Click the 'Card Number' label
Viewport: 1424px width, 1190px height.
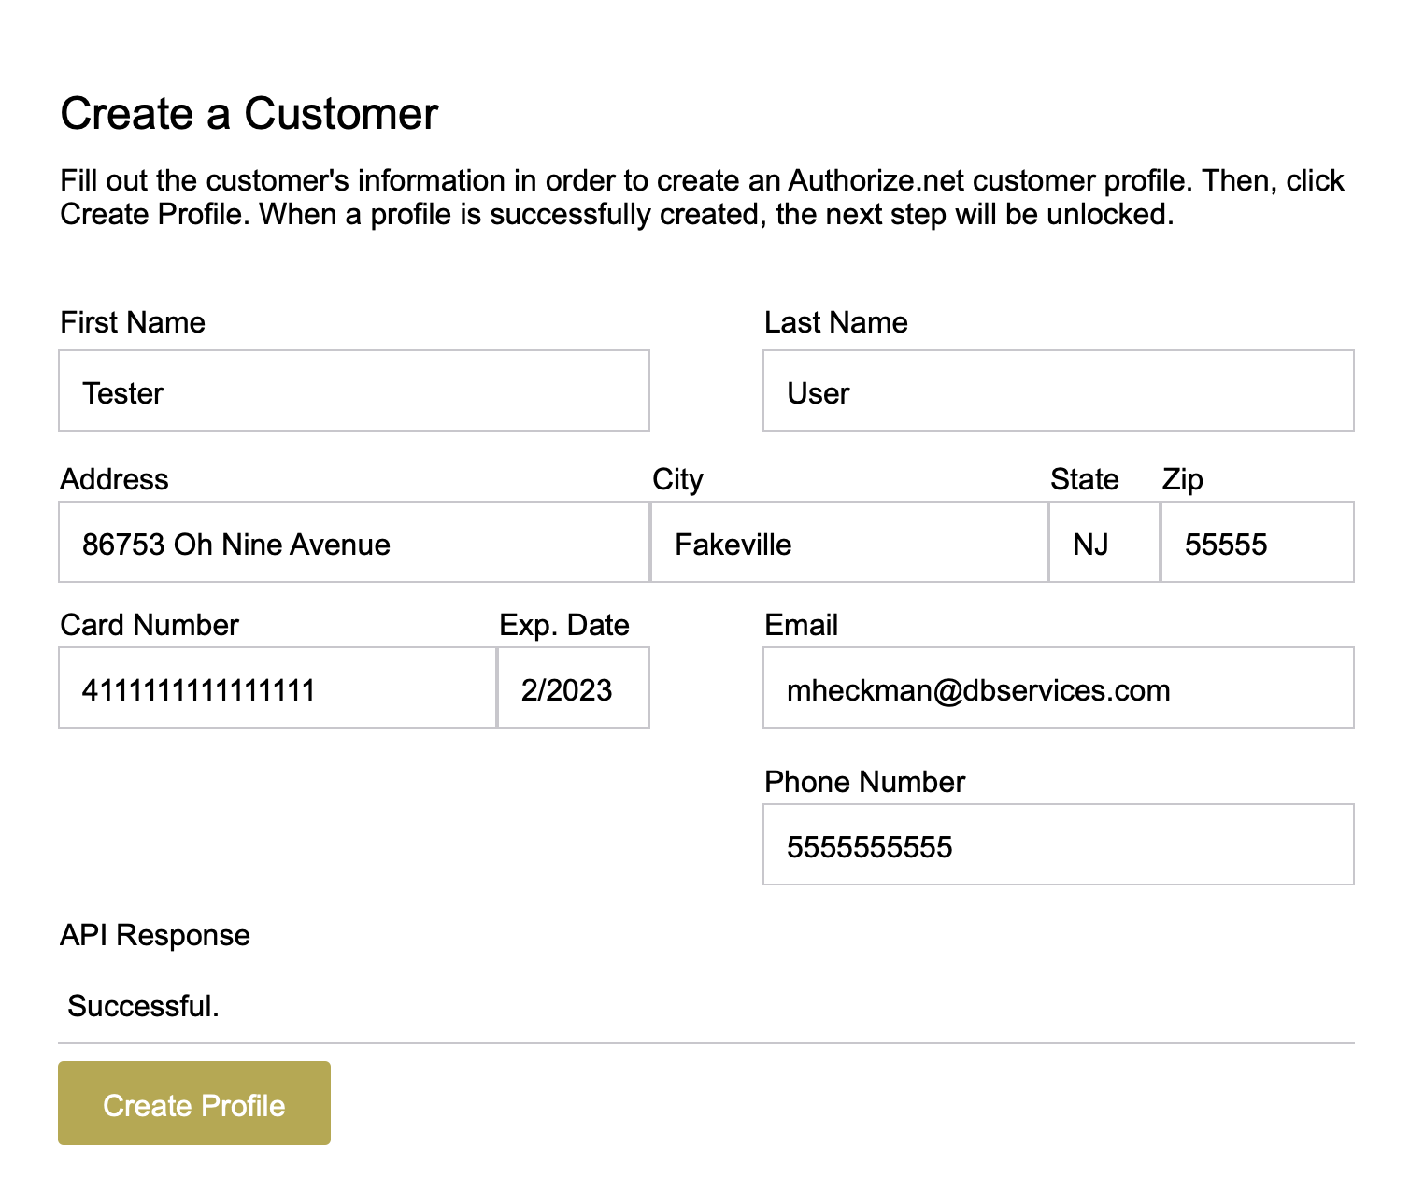coord(150,625)
